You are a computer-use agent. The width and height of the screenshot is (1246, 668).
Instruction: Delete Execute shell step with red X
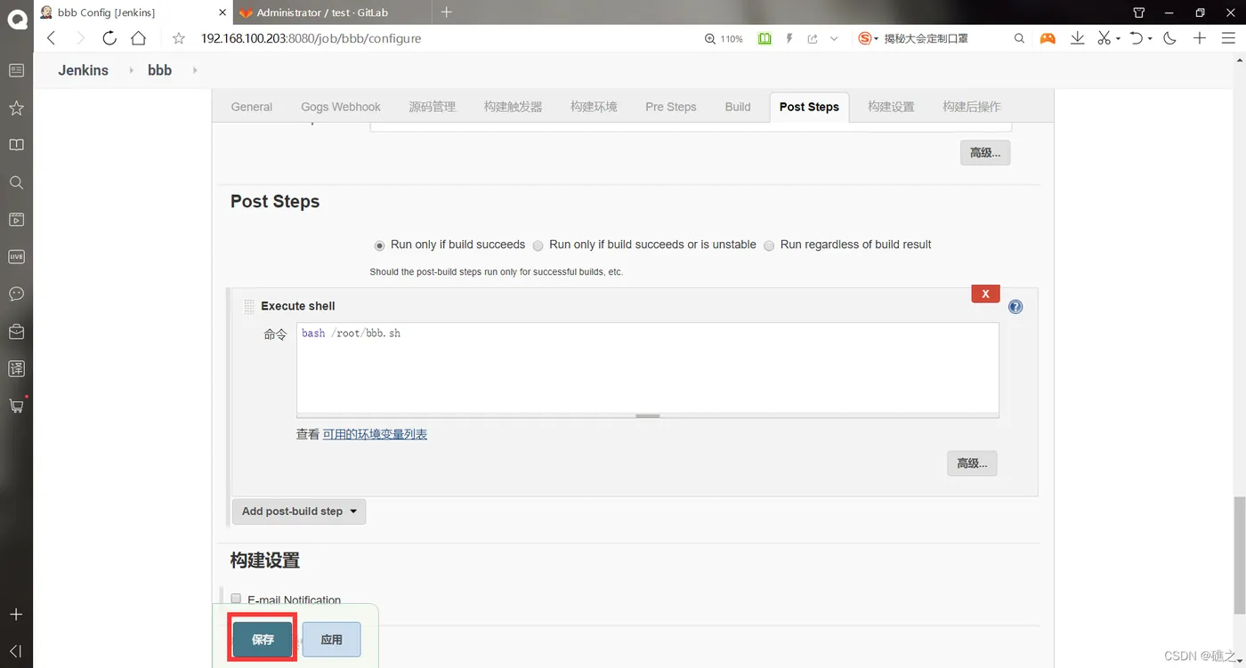[x=985, y=294]
